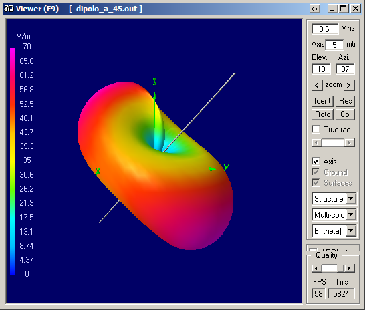The height and width of the screenshot is (310, 365).
Task: Toggle the Surfaces checkbox
Action: pyautogui.click(x=316, y=183)
